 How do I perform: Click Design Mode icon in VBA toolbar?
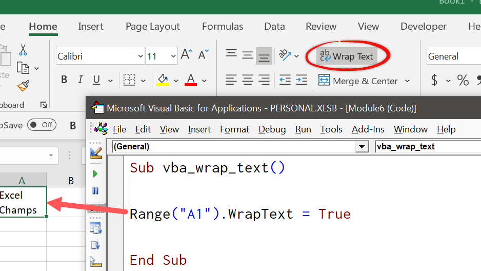[96, 153]
